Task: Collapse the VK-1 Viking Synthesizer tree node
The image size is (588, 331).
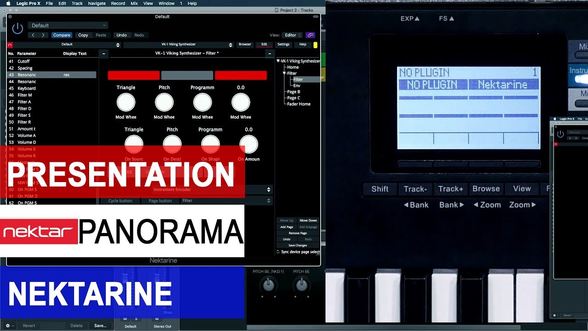Action: tap(278, 61)
